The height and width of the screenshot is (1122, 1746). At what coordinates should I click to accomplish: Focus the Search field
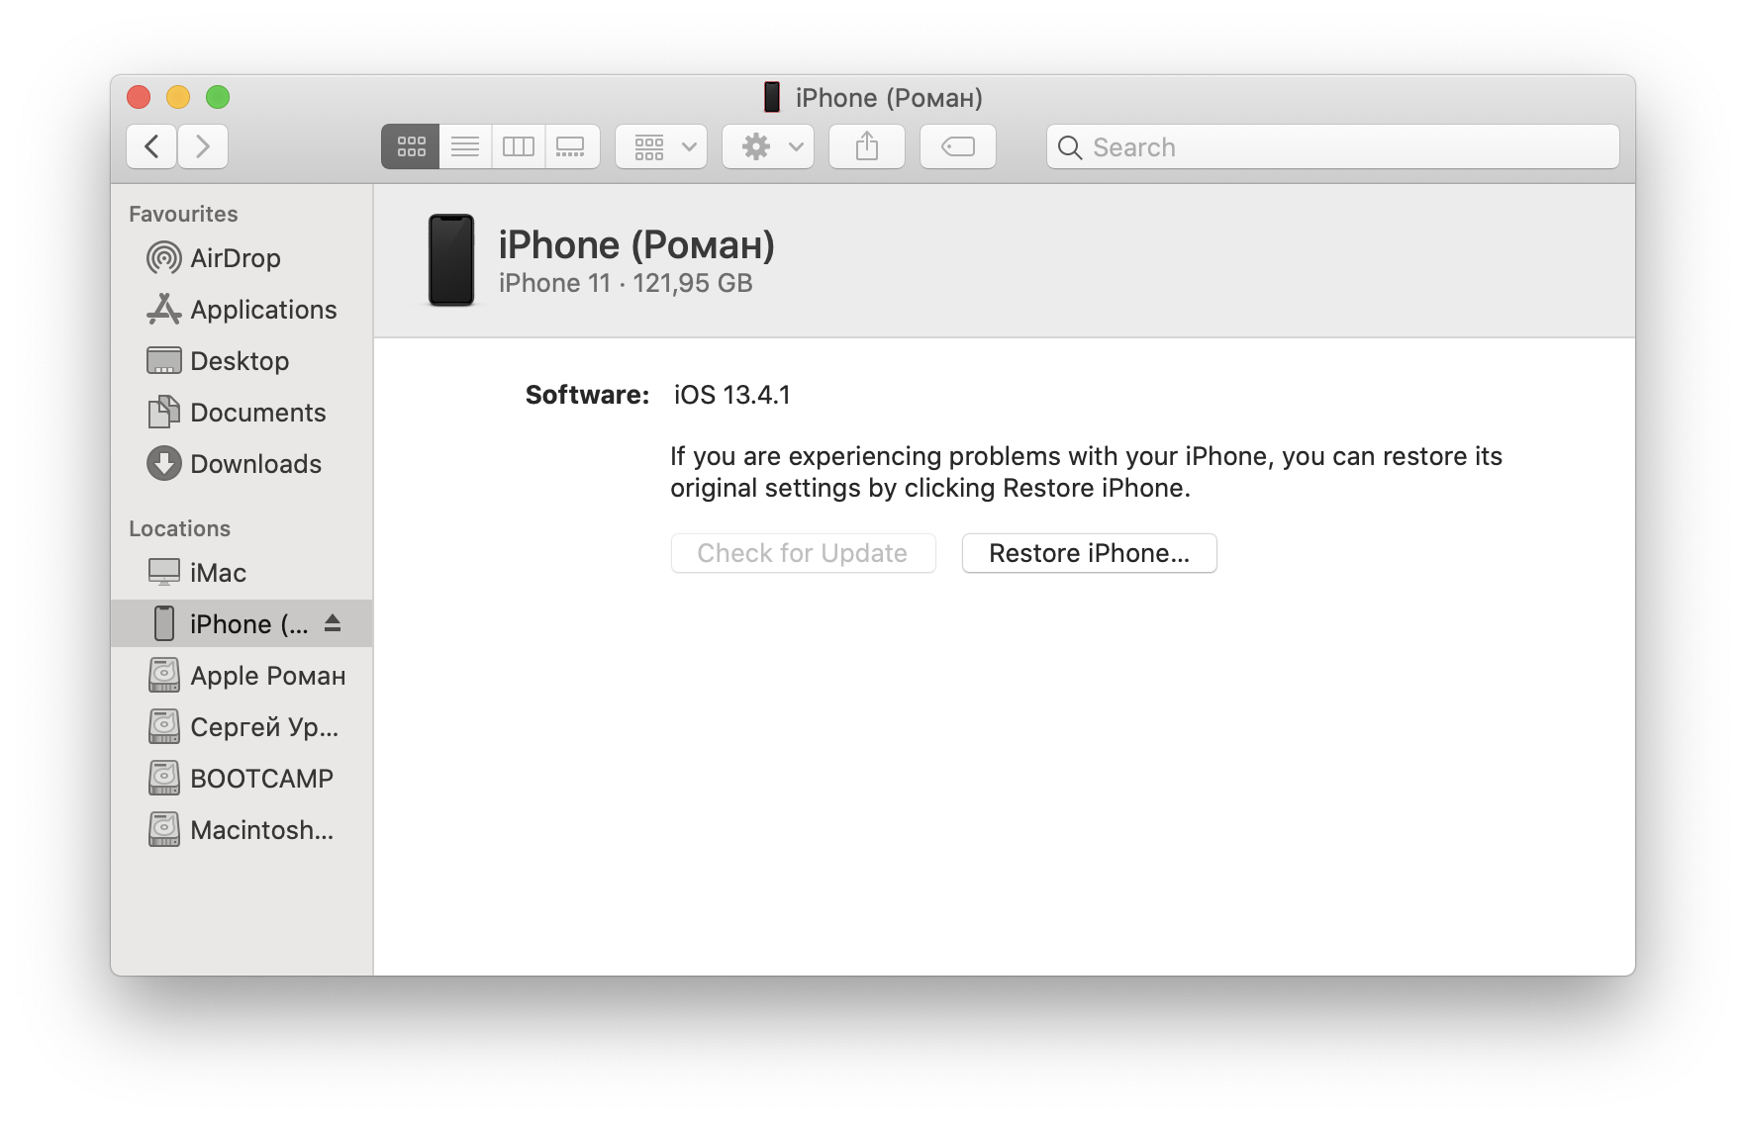coord(1333,147)
